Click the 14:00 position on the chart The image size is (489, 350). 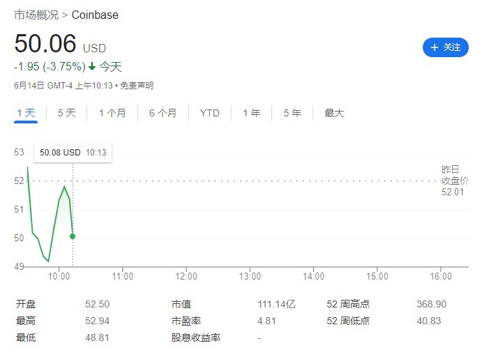(x=313, y=276)
